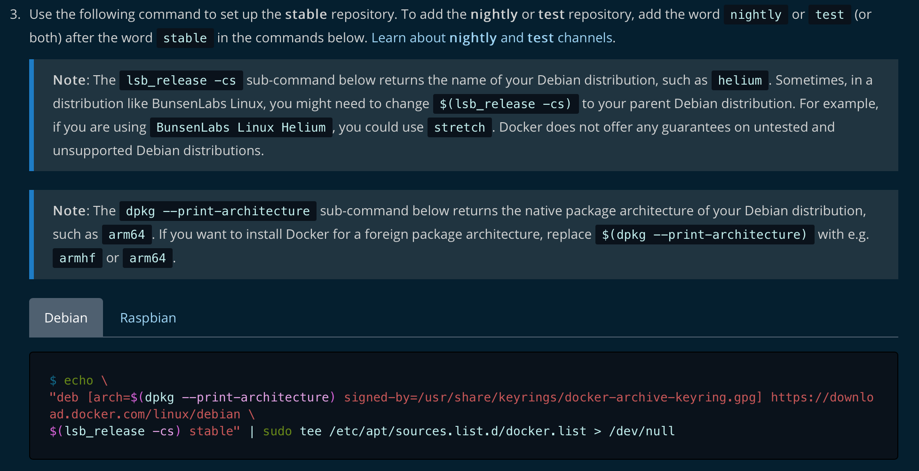The height and width of the screenshot is (471, 919).
Task: Click the 'lsb_release -cs' code in first note
Action: tap(181, 80)
